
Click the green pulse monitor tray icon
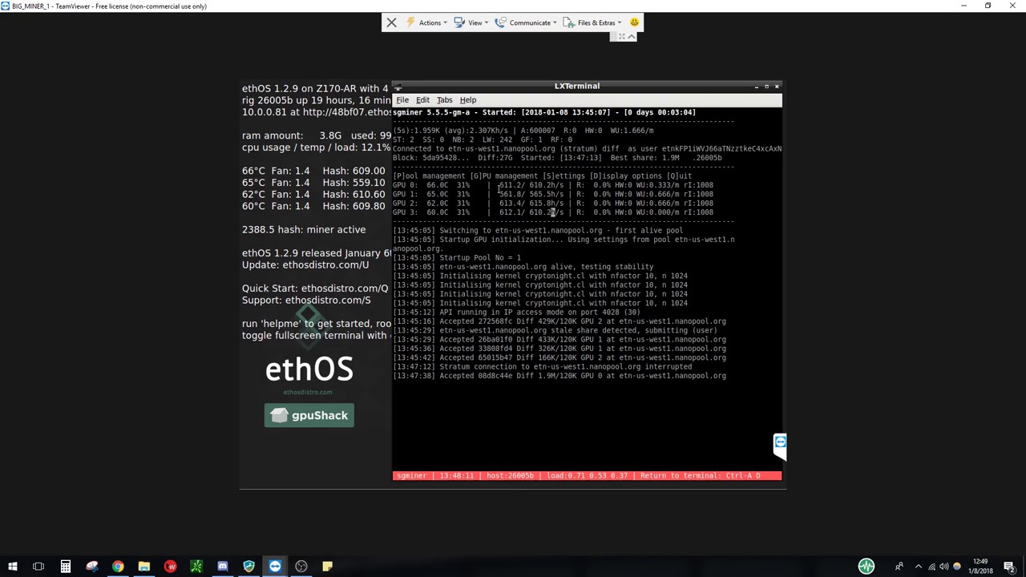866,567
